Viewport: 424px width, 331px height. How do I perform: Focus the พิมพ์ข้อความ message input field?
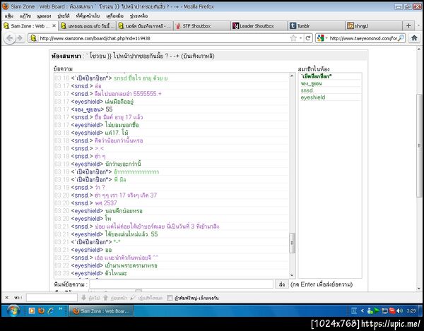[181, 284]
